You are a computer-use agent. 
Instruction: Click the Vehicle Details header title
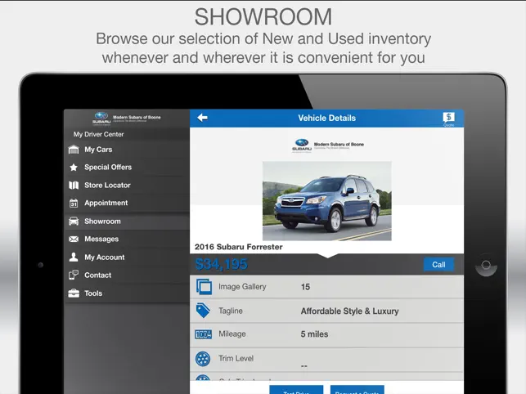pos(326,118)
